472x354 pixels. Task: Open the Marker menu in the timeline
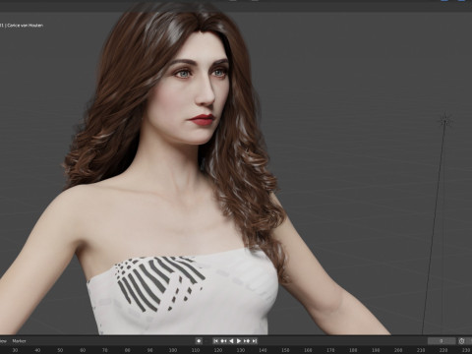click(x=19, y=341)
